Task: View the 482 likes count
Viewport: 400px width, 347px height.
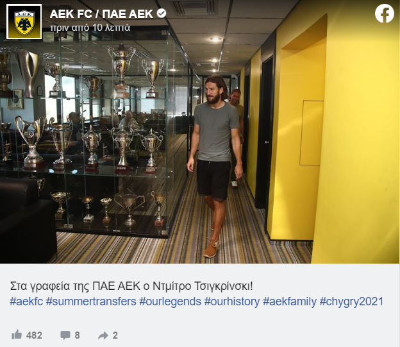Action: [34, 335]
